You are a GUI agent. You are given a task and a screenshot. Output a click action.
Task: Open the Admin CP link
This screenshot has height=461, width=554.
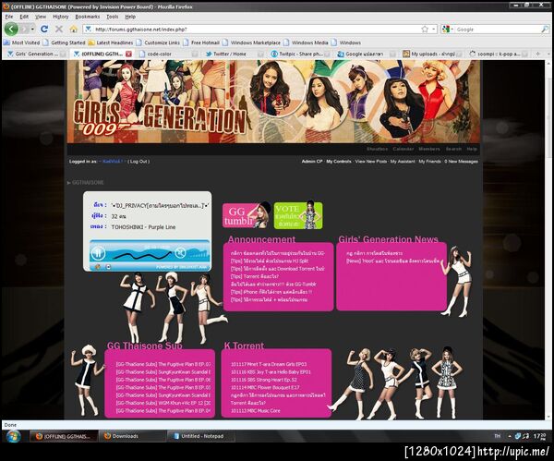pos(312,161)
